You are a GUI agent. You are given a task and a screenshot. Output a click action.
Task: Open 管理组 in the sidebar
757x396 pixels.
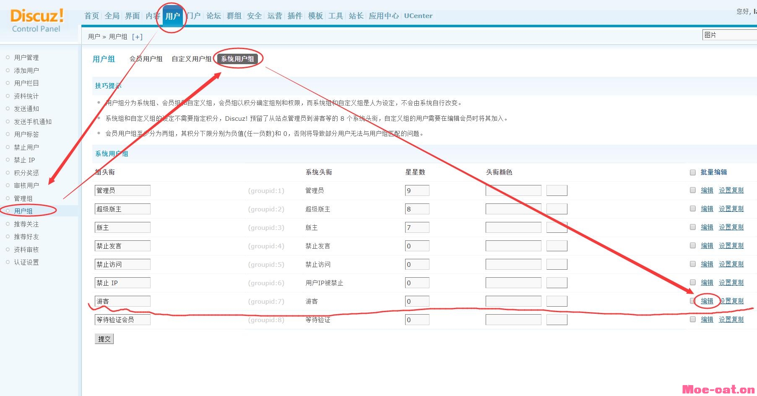(23, 198)
